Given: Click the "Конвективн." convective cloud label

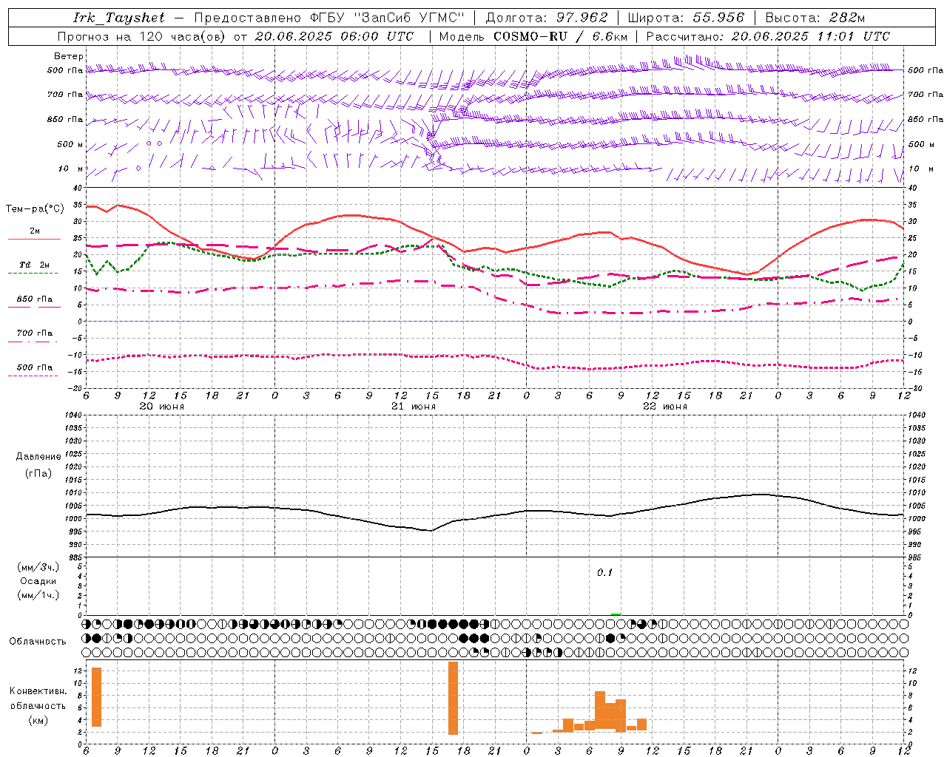Looking at the screenshot, I should tap(38, 691).
